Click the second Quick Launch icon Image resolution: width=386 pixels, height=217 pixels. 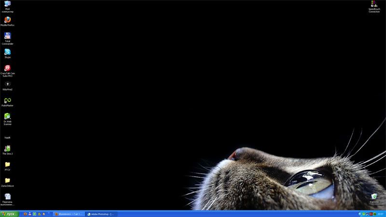(30, 214)
